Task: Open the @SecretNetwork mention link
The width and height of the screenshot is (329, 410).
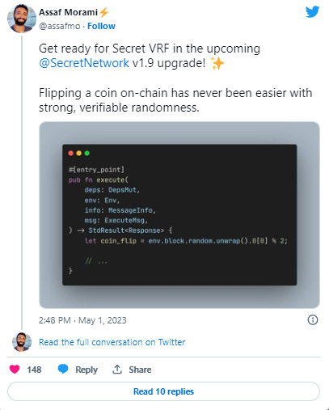Action: pyautogui.click(x=84, y=63)
